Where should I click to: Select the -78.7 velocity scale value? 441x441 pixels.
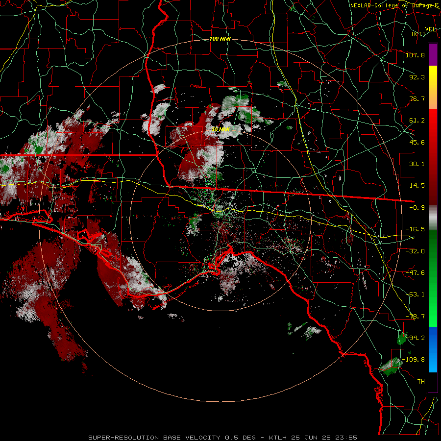click(415, 317)
